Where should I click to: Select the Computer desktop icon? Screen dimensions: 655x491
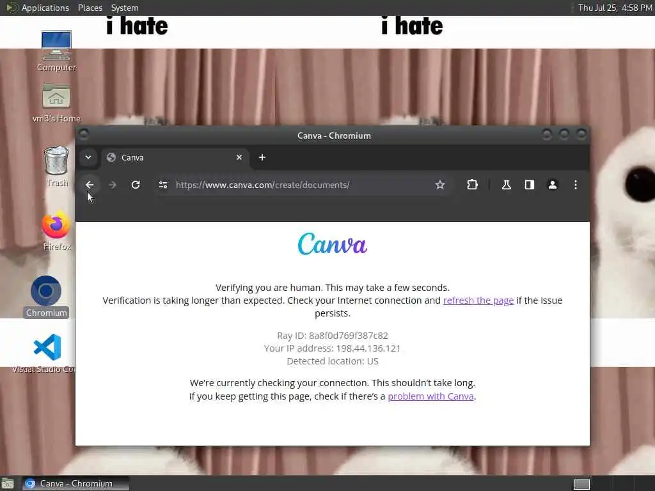click(x=56, y=51)
